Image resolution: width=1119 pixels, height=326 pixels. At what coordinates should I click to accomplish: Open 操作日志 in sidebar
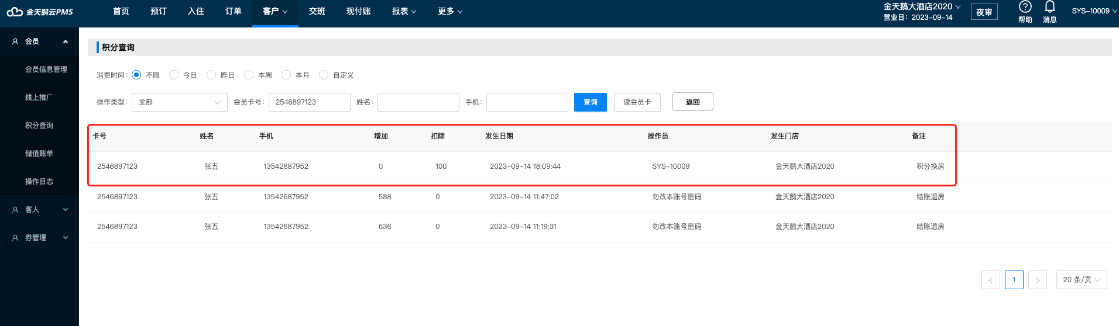pyautogui.click(x=39, y=182)
